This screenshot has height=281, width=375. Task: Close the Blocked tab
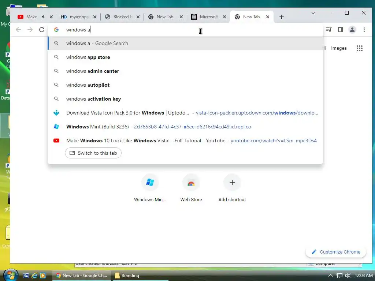(x=138, y=17)
